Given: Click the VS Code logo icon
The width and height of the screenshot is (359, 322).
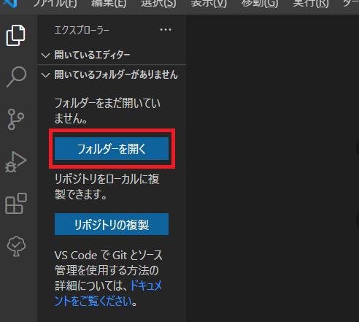Looking at the screenshot, I should click(10, 4).
